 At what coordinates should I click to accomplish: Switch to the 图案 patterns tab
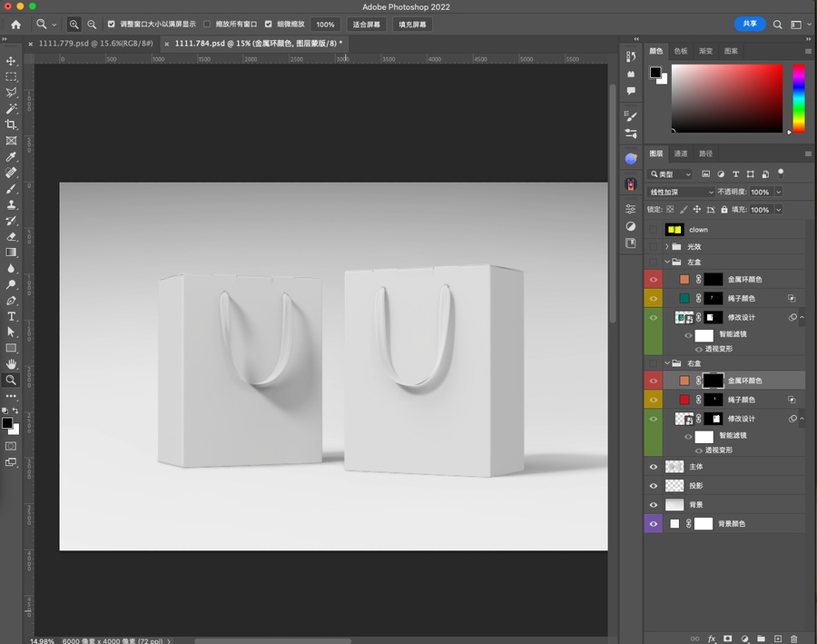point(731,51)
